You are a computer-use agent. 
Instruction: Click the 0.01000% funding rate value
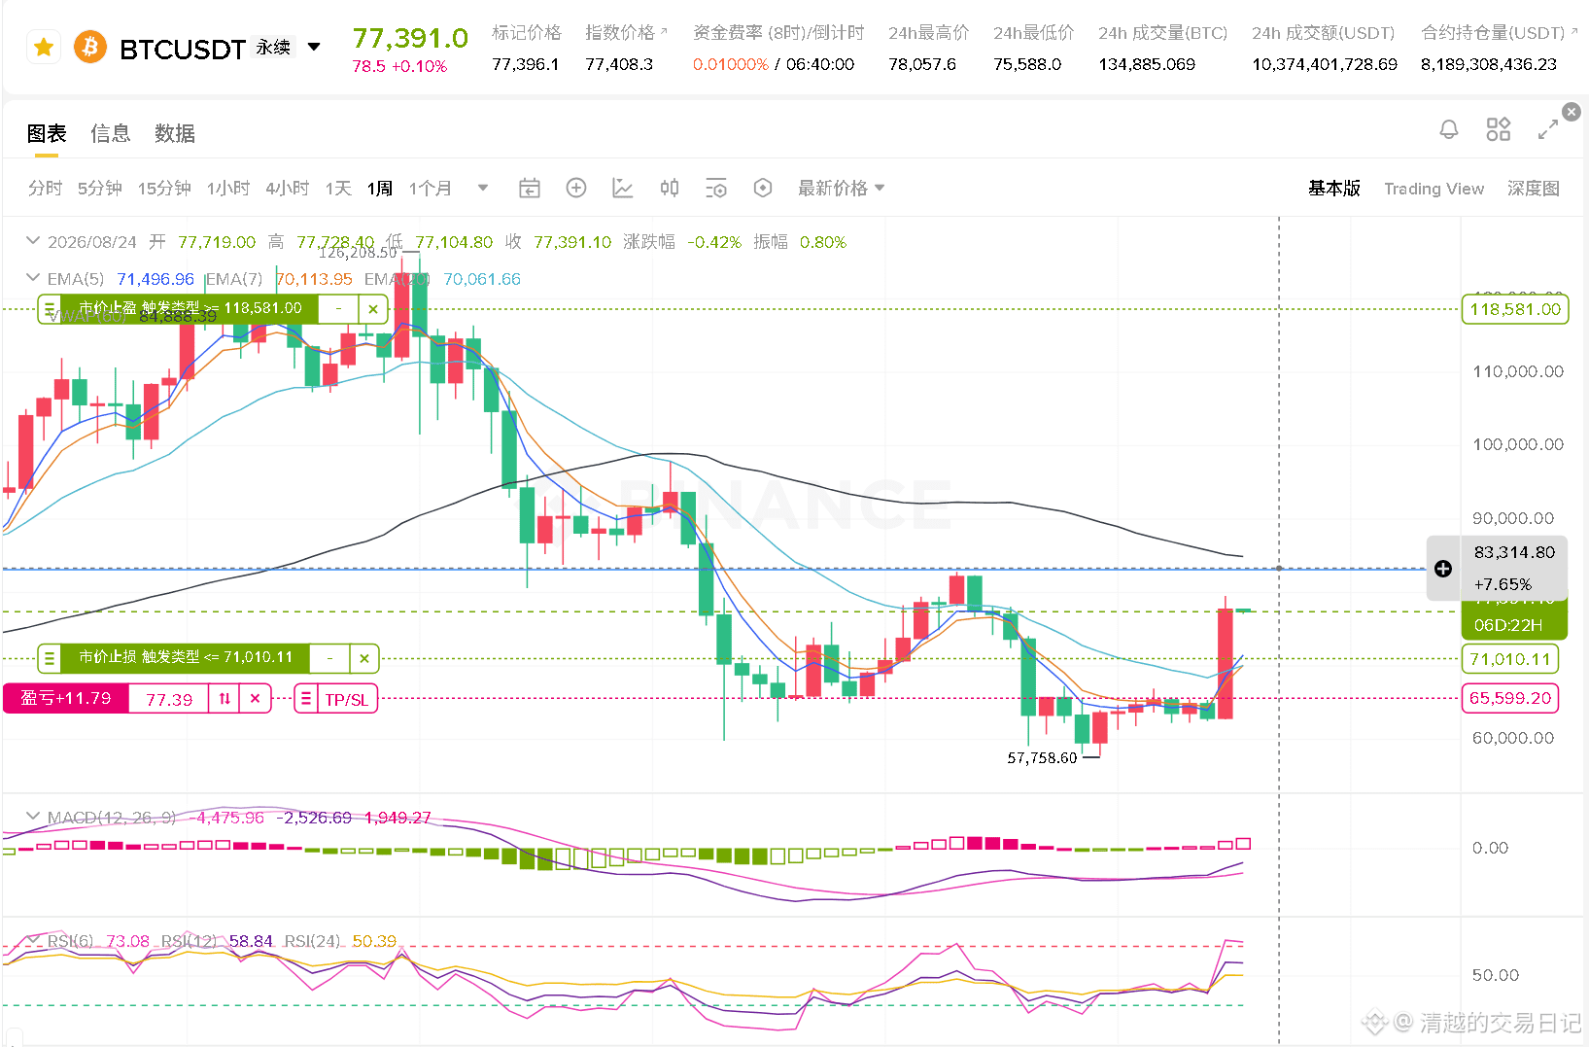[x=731, y=64]
